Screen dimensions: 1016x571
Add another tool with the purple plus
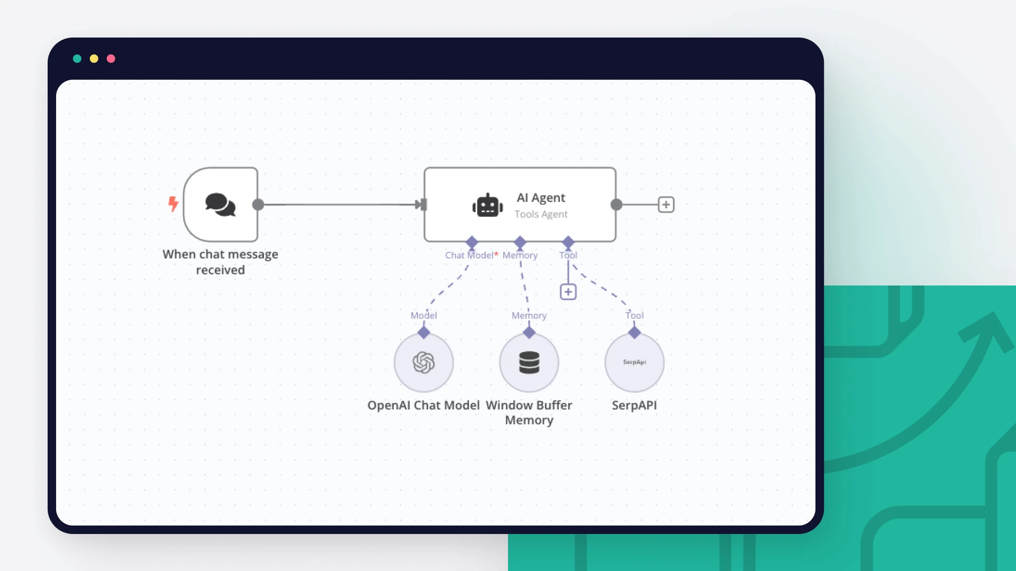point(568,292)
